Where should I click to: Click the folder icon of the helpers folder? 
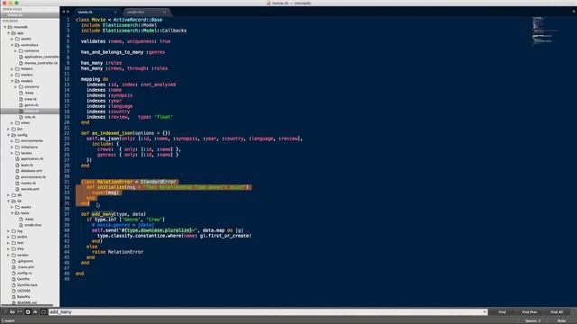coord(17,68)
